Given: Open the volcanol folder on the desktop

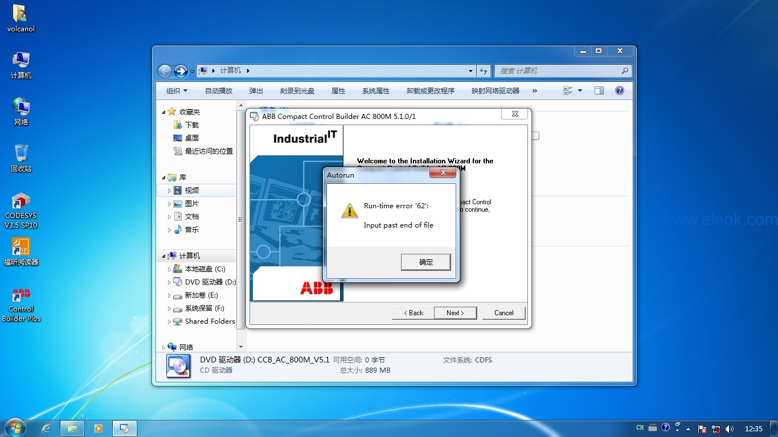Looking at the screenshot, I should [21, 19].
